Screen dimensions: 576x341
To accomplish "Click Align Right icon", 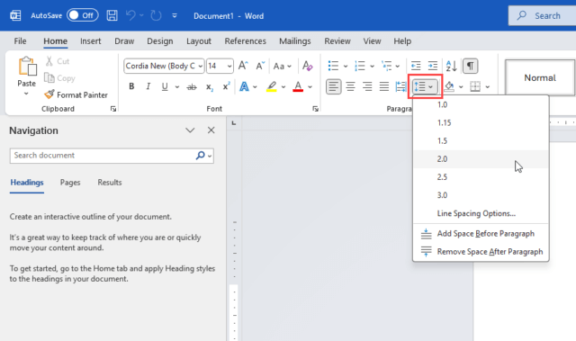I will (x=367, y=86).
